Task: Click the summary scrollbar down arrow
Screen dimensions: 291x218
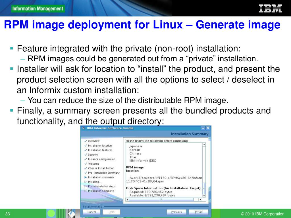Action: click(204, 196)
